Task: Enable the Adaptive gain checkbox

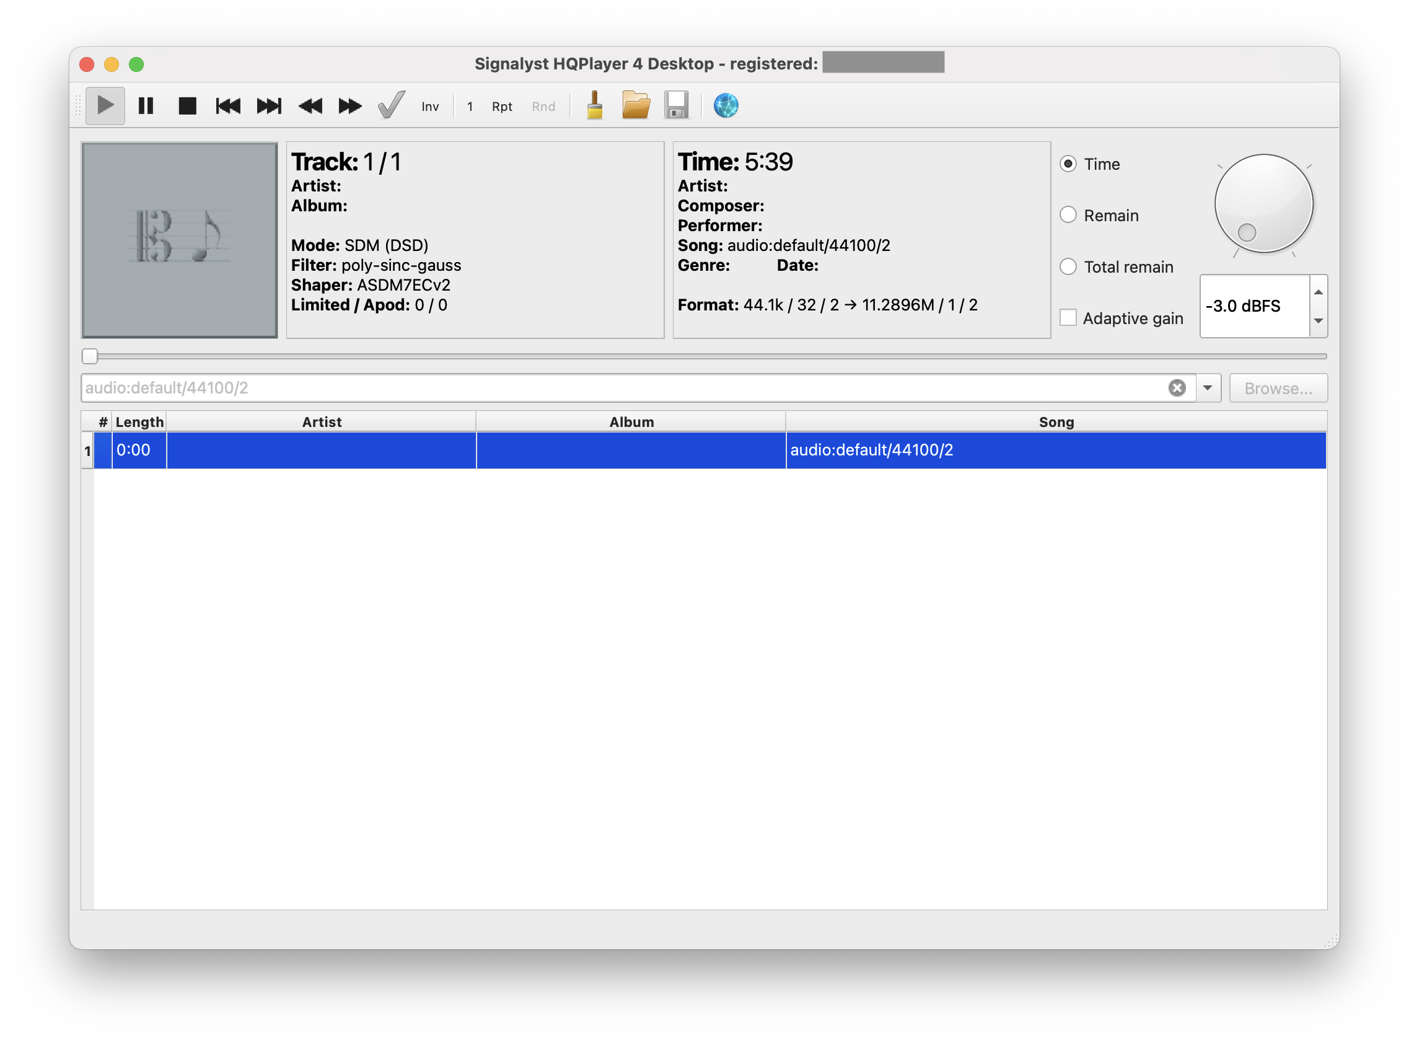Action: click(x=1069, y=318)
